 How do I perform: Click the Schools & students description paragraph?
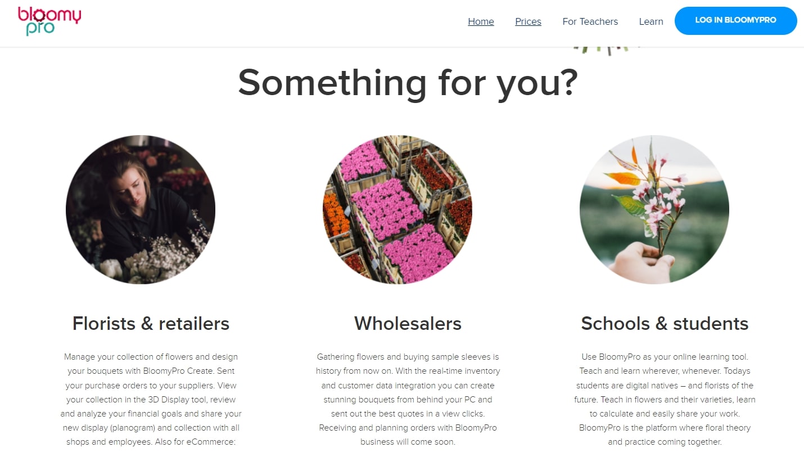click(x=665, y=399)
